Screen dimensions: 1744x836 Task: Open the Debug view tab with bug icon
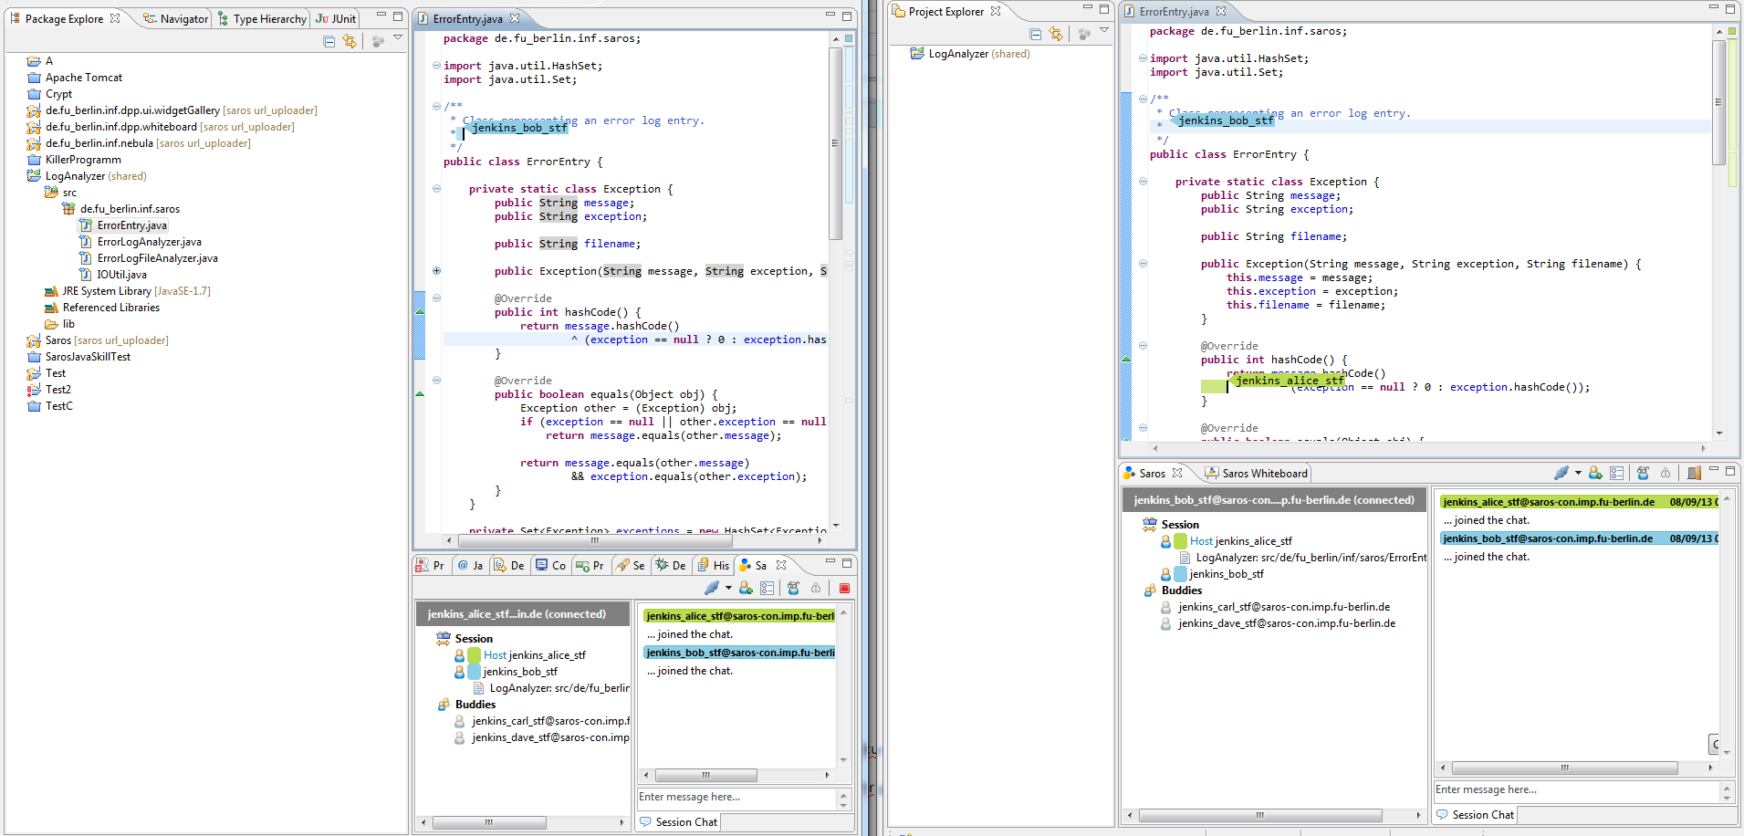pos(671,566)
